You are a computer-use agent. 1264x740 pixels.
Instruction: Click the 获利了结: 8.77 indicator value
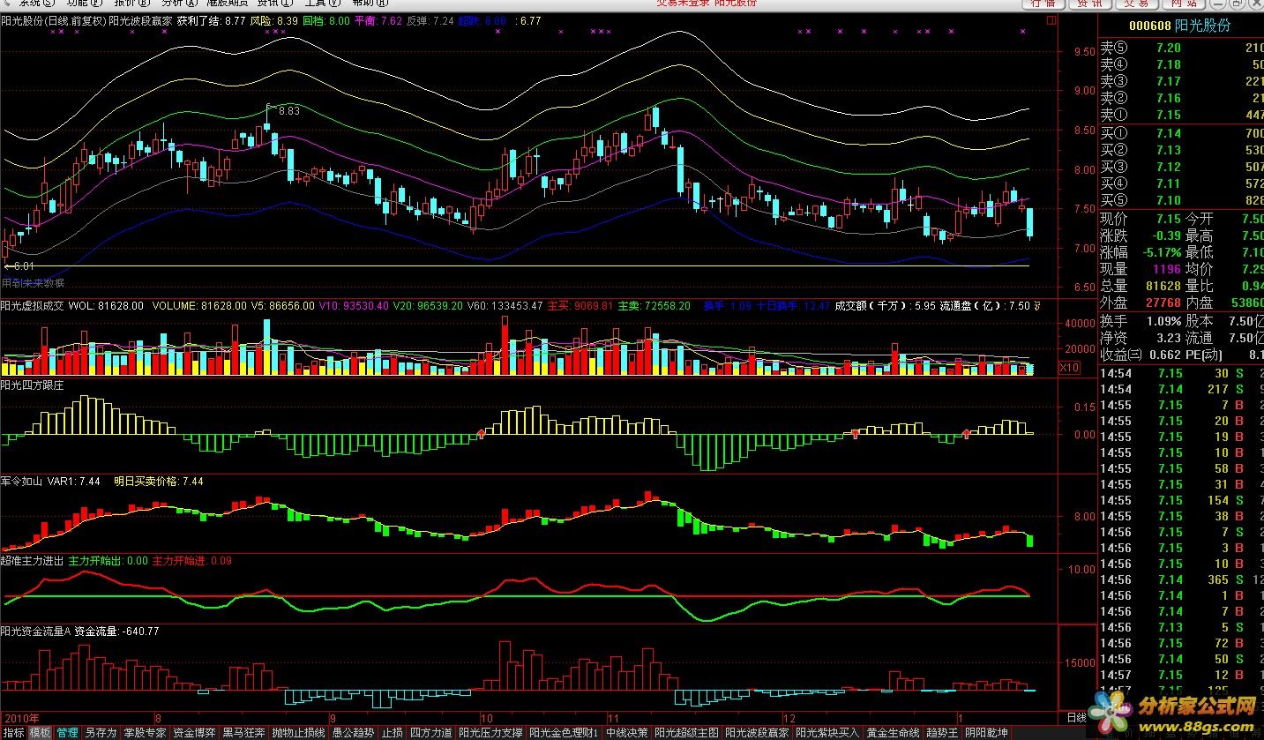point(212,20)
